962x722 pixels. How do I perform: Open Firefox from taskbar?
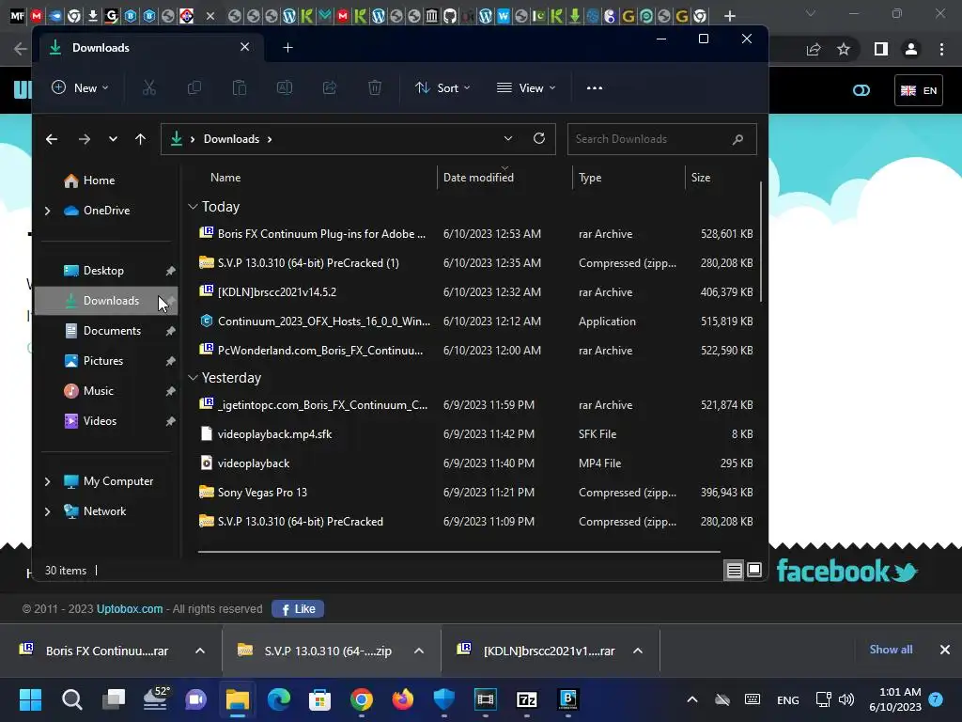coord(402,699)
